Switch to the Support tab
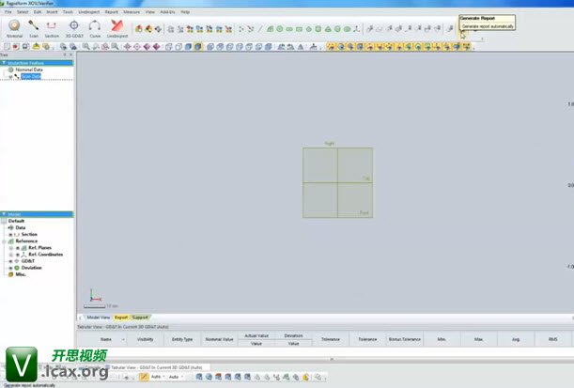 coord(140,318)
